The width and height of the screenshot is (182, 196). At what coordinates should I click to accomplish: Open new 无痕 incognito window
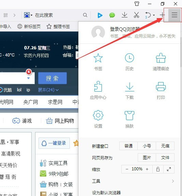[x=165, y=146]
